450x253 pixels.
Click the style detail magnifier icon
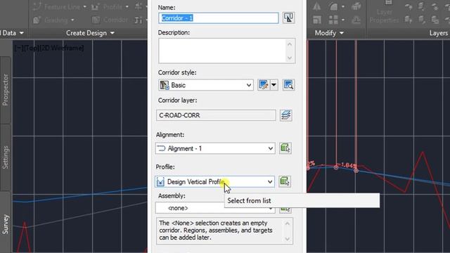click(x=288, y=85)
